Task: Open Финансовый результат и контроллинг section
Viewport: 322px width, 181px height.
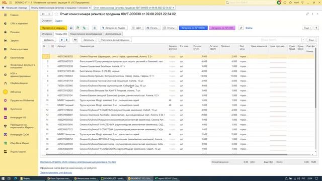Action: tap(23, 66)
